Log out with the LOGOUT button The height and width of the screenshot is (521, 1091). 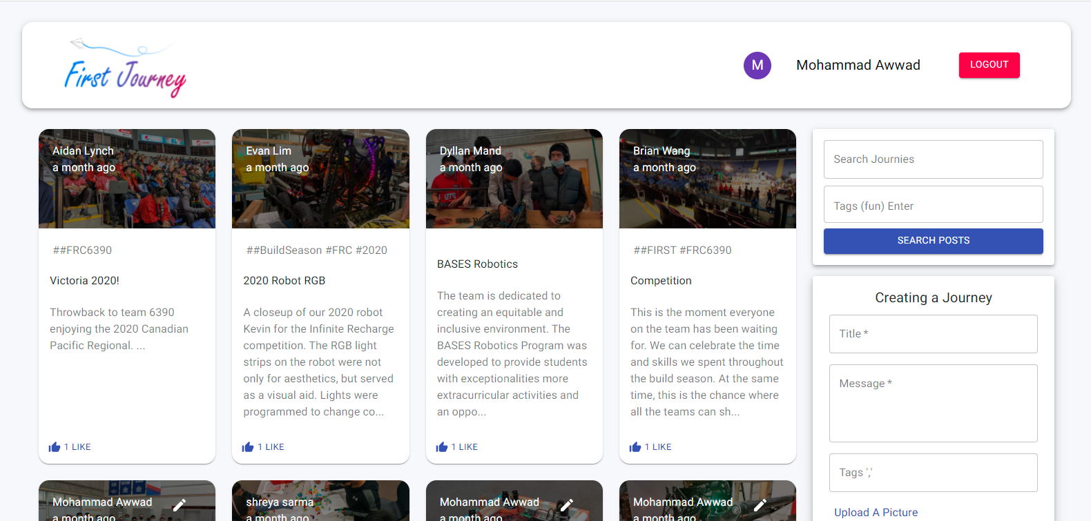coord(989,65)
